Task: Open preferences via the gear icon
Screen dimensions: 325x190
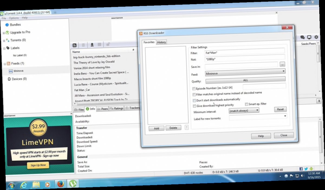Action: coord(316,37)
